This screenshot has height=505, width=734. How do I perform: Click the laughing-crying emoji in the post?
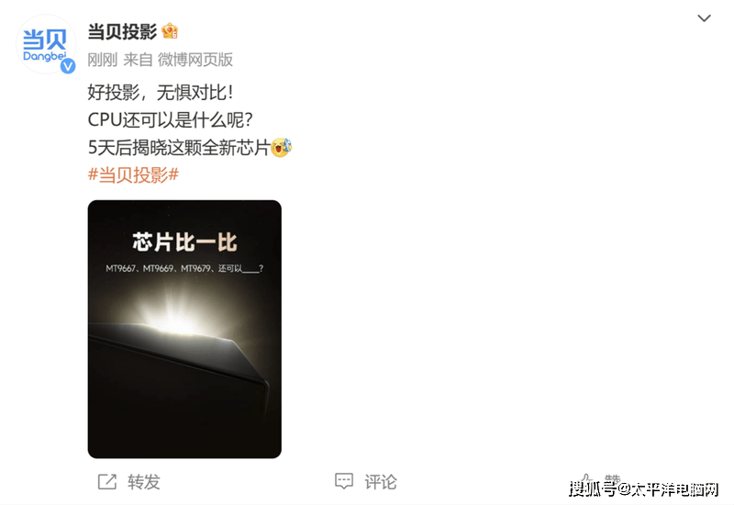[x=281, y=148]
